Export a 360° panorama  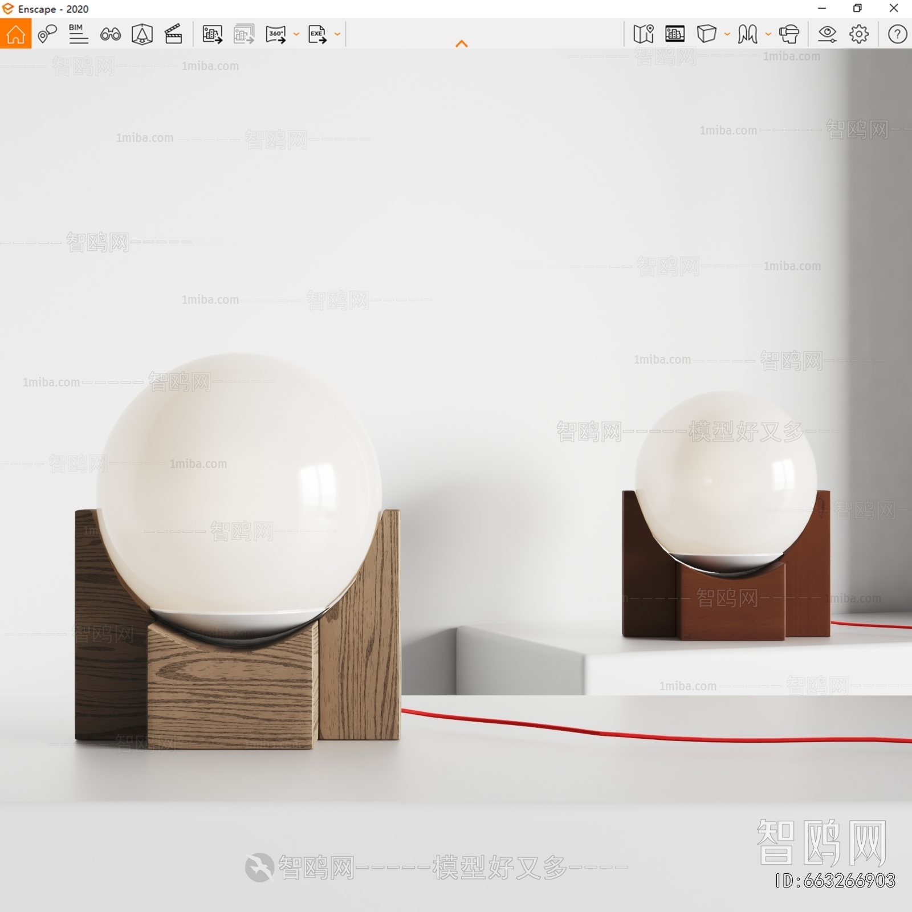tap(276, 34)
